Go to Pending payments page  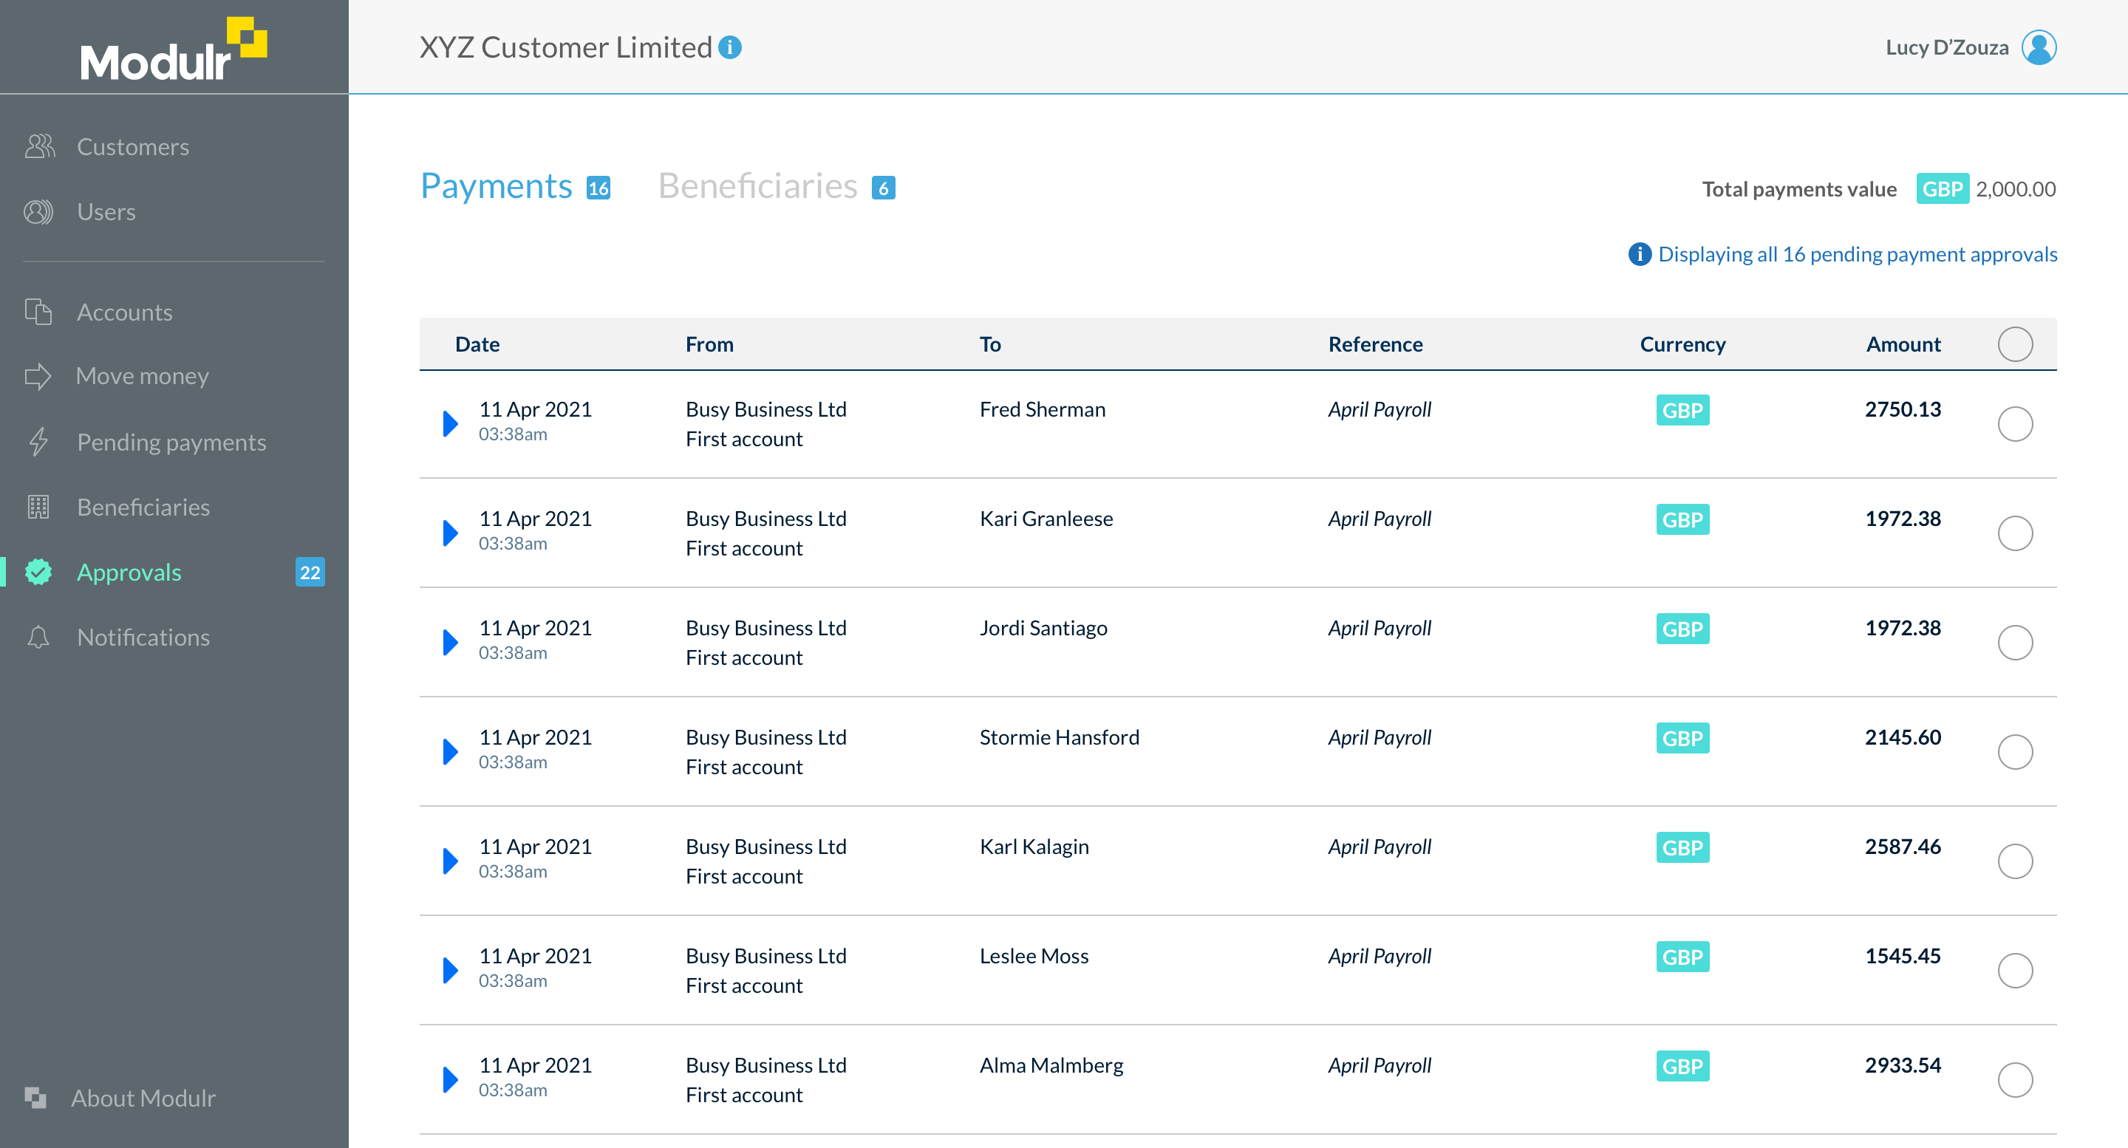click(172, 442)
